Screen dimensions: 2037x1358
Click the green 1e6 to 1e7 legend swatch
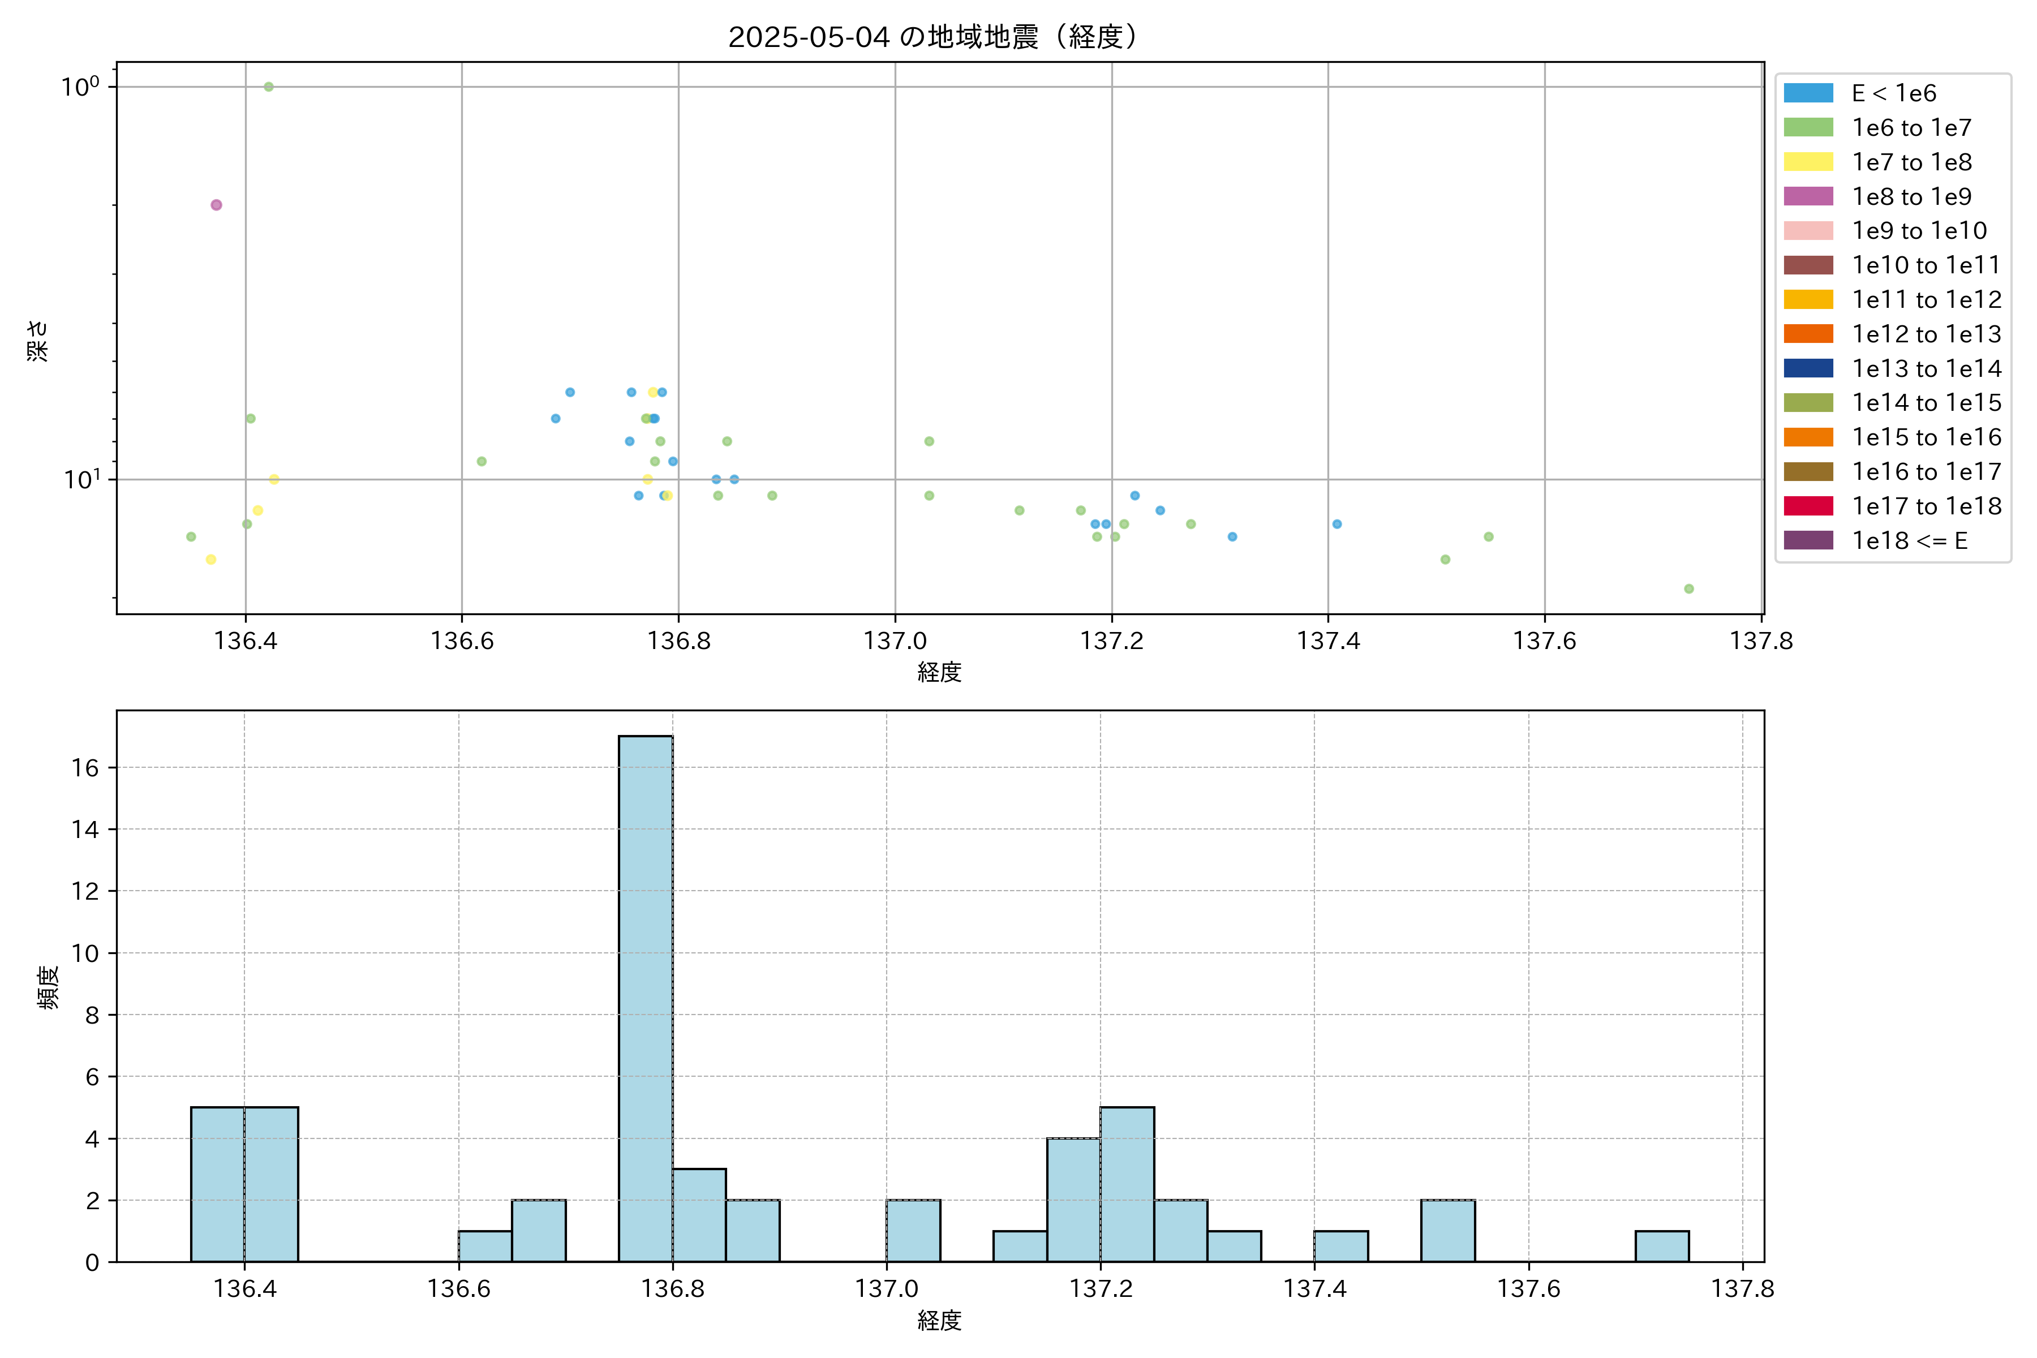click(1808, 127)
